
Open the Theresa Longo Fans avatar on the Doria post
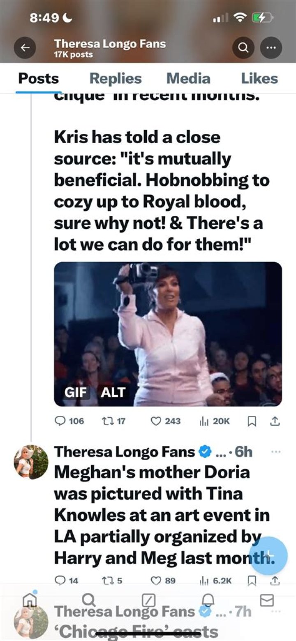coord(31,462)
